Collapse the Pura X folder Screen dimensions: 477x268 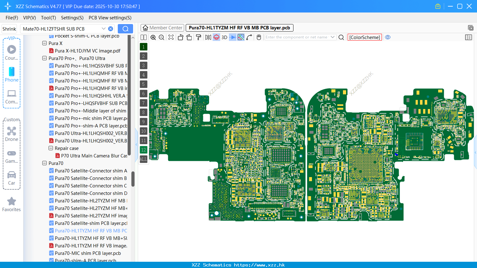pyautogui.click(x=44, y=43)
